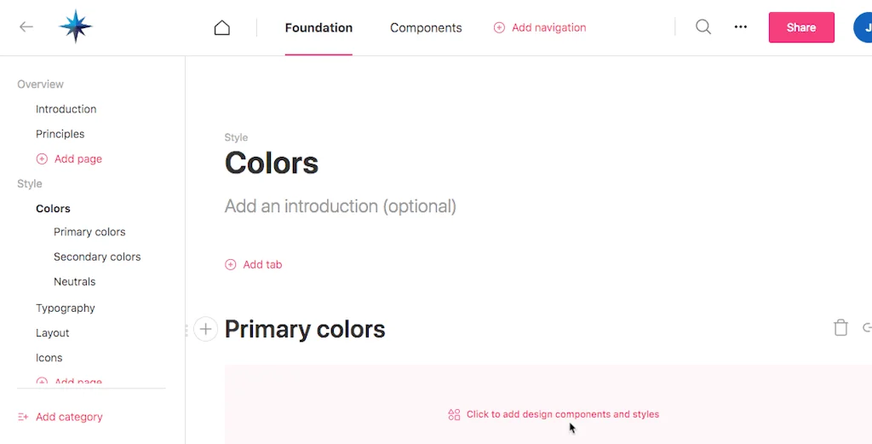The width and height of the screenshot is (872, 444).
Task: Delete the Primary colors section with trash icon
Action: click(x=840, y=328)
